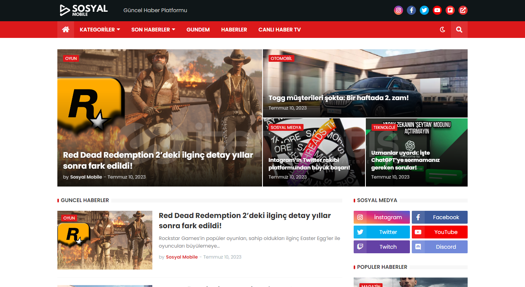525x287 pixels.
Task: Open Facebook via the header's round icon
Action: pos(411,10)
